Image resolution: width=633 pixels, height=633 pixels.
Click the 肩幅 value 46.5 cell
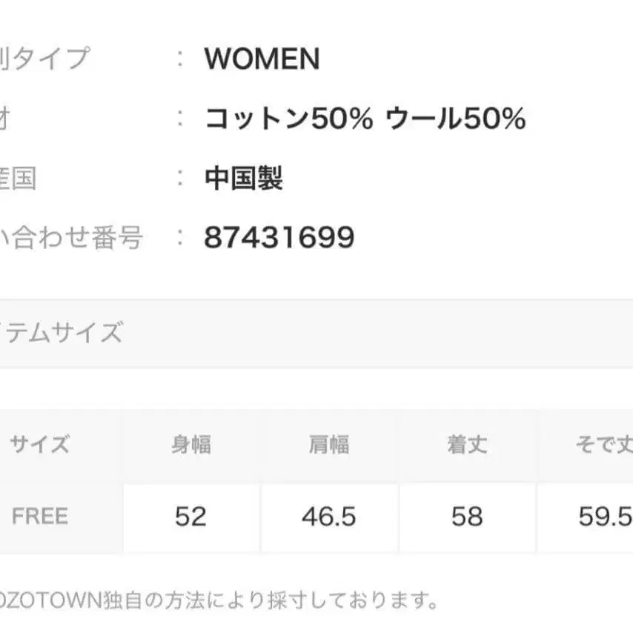[x=328, y=516]
